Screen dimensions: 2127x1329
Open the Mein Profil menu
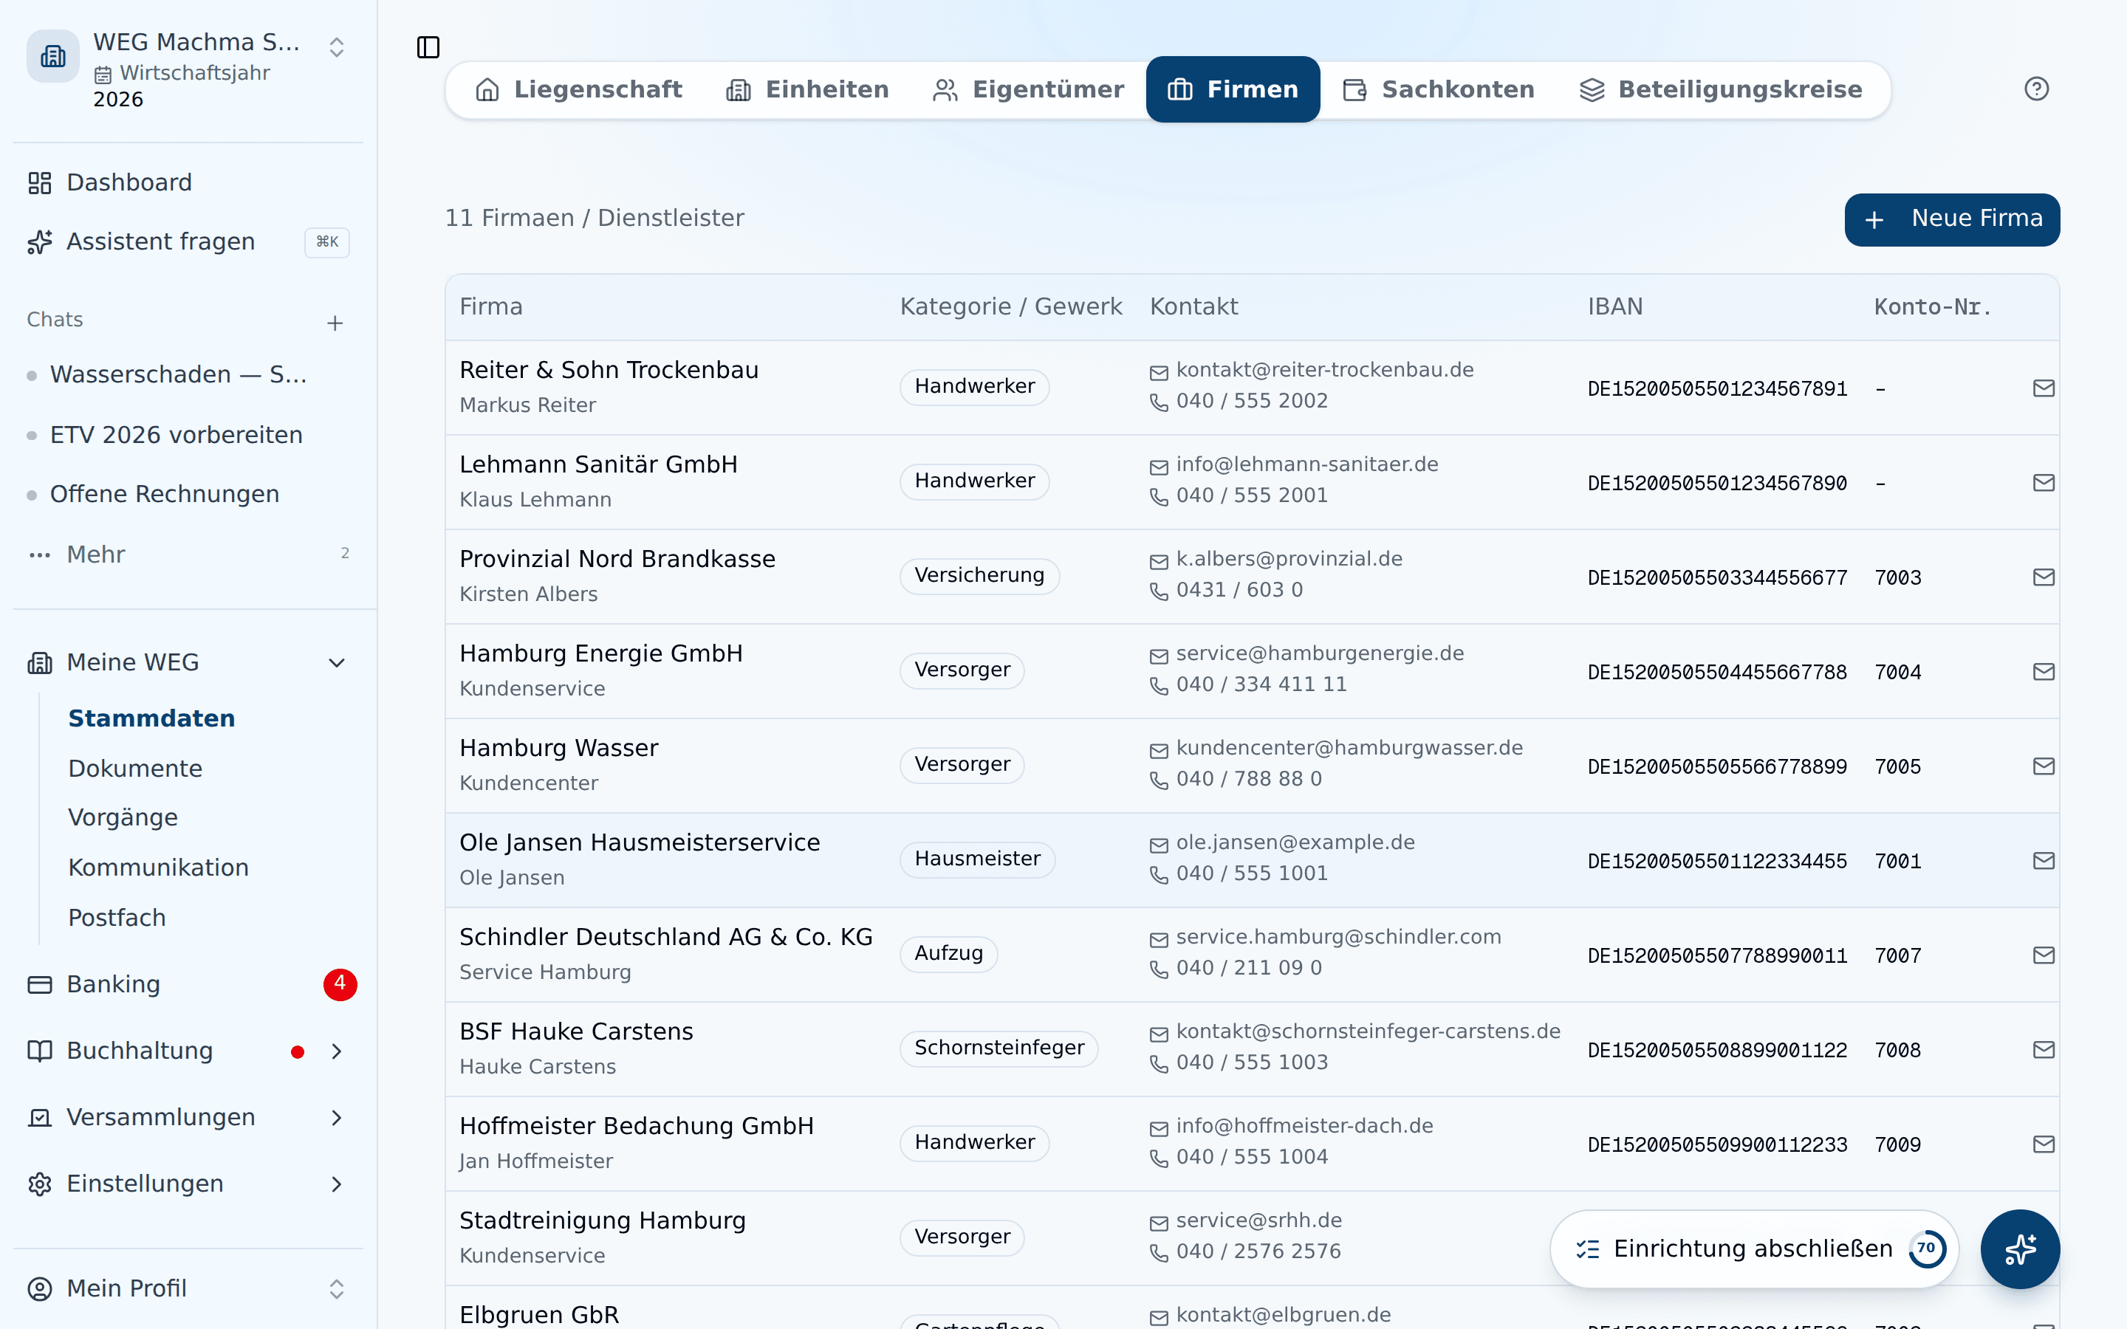pyautogui.click(x=188, y=1288)
